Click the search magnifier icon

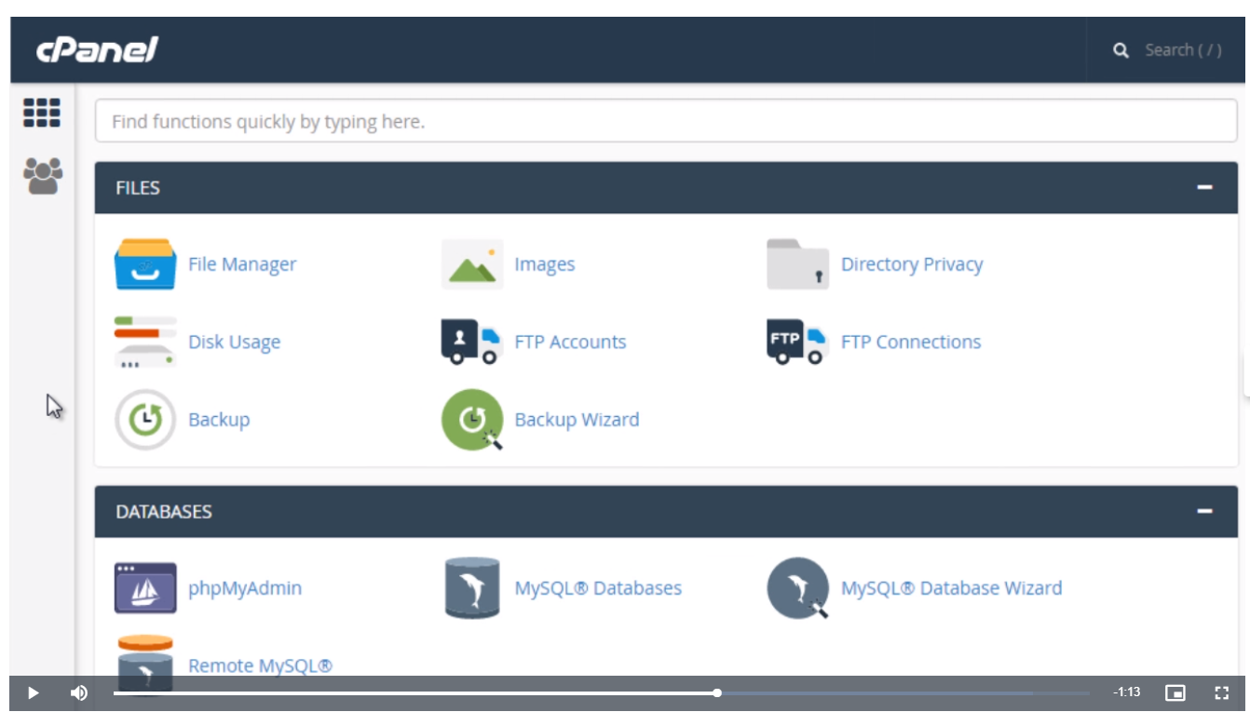(x=1121, y=50)
